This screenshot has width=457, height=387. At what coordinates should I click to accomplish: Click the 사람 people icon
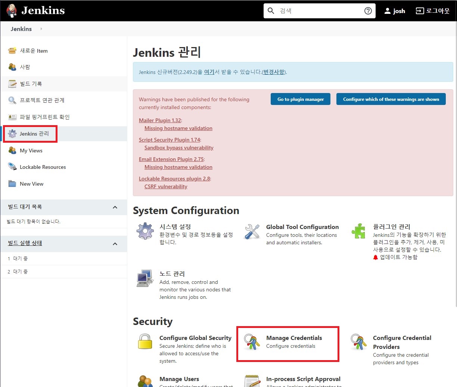pos(12,67)
